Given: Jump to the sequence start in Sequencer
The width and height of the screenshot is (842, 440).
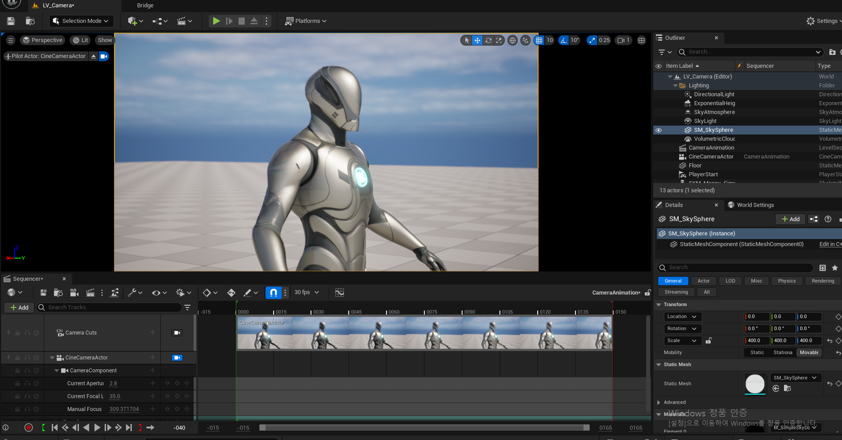Looking at the screenshot, I should pos(54,428).
